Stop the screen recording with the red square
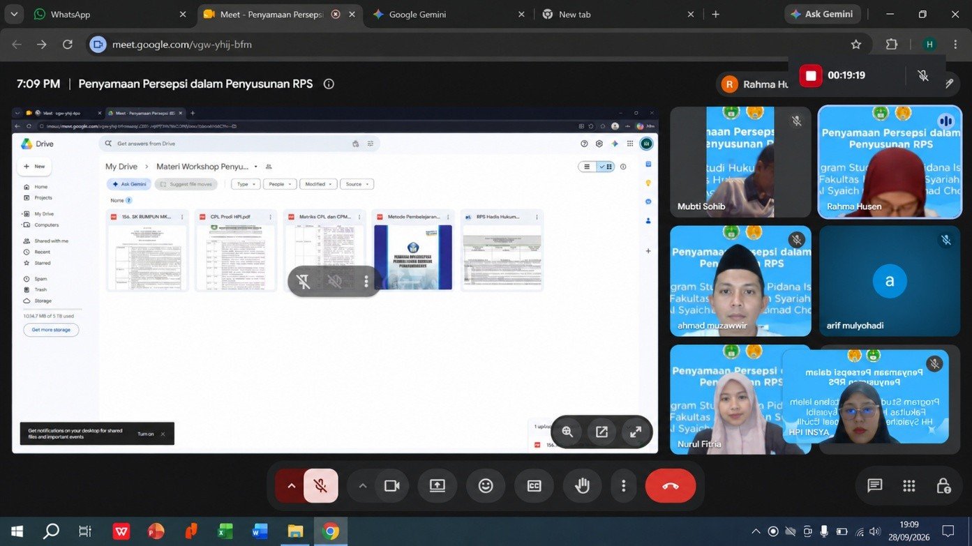 [811, 75]
